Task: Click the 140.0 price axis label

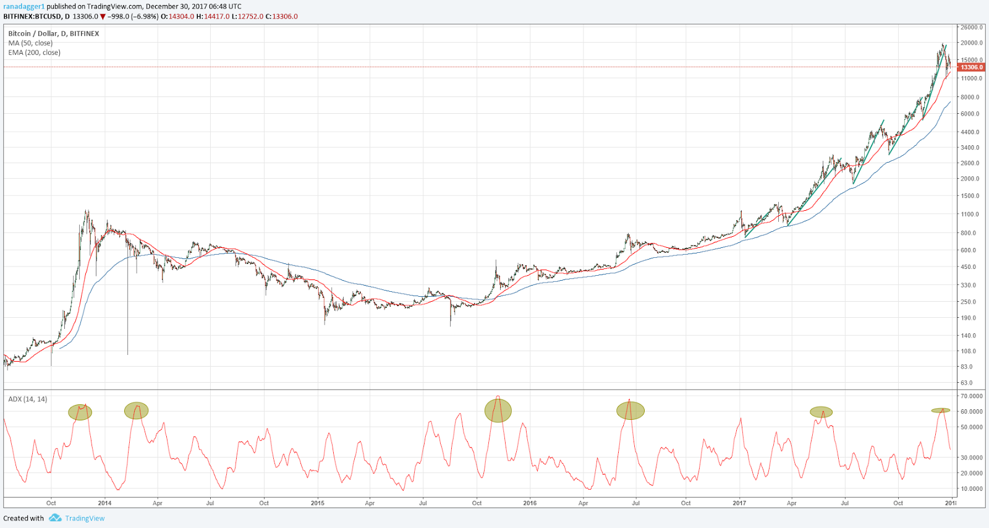Action: 968,336
